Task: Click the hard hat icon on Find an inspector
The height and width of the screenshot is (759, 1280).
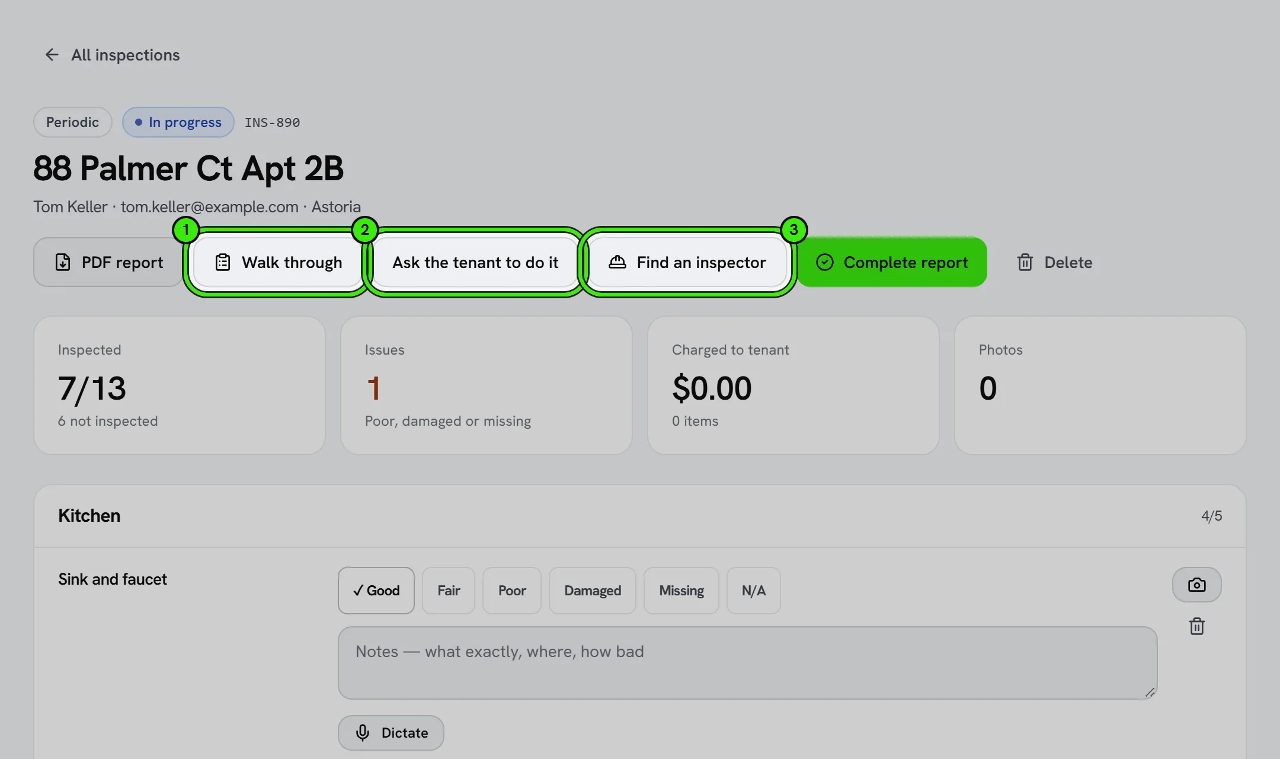Action: tap(617, 262)
